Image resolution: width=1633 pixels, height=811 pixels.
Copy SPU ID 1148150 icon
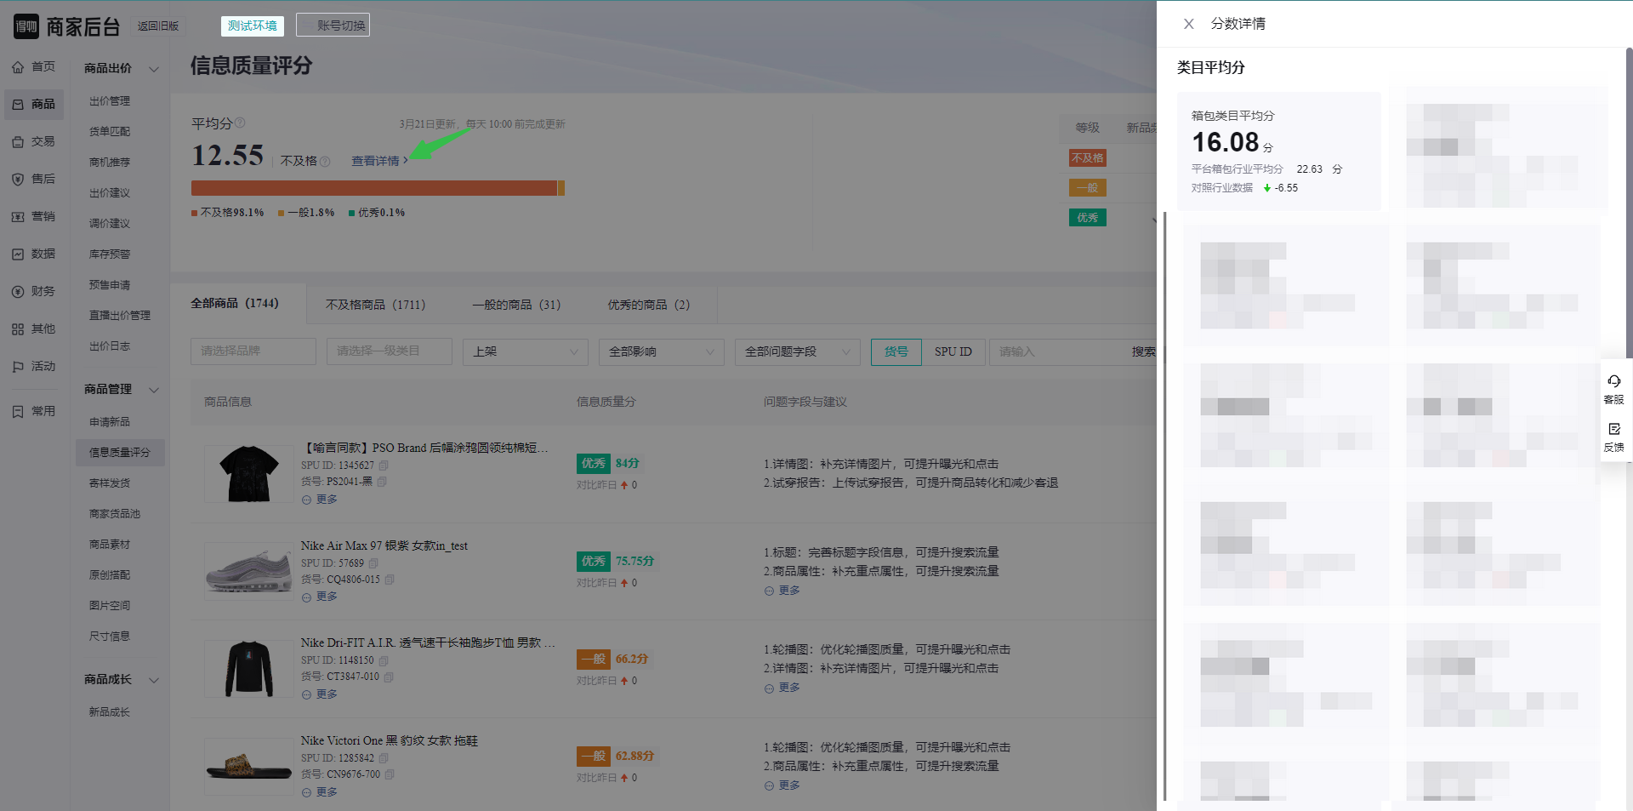point(384,660)
